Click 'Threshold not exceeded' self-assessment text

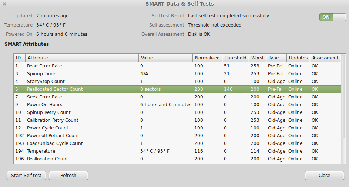215,25
